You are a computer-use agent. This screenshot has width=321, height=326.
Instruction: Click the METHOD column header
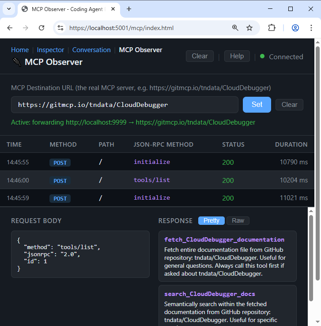[63, 144]
